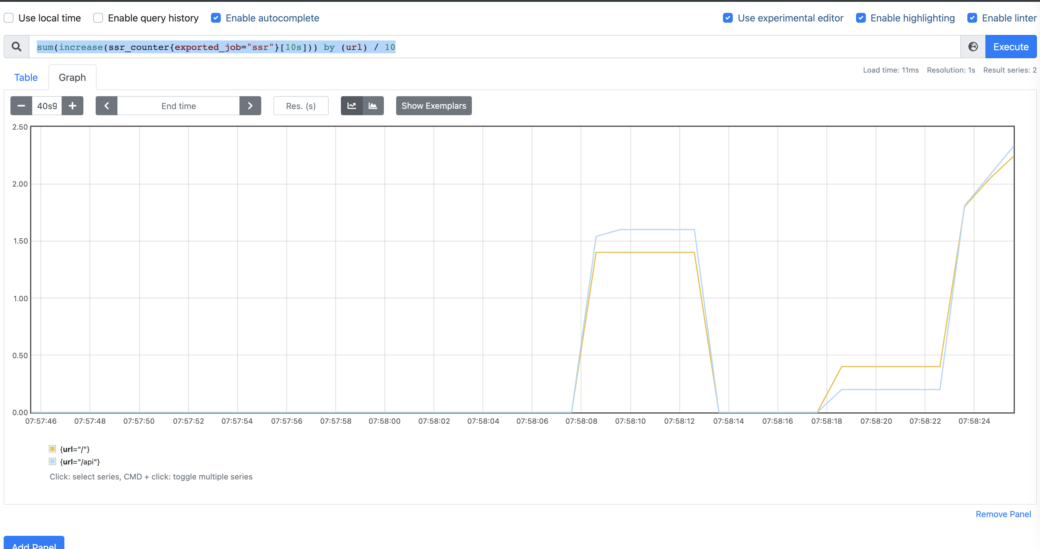The width and height of the screenshot is (1040, 549).
Task: Click the End time input field
Action: coord(178,106)
